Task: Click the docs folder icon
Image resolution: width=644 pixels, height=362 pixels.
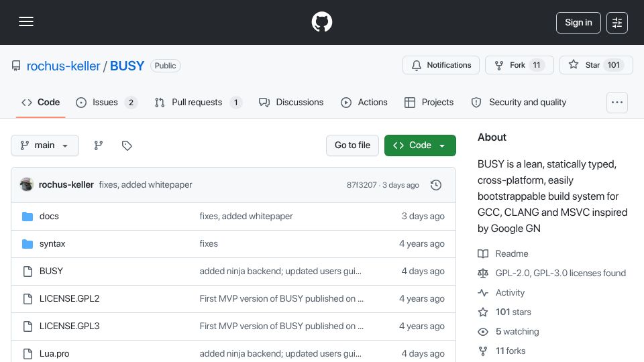Action: [x=28, y=217]
